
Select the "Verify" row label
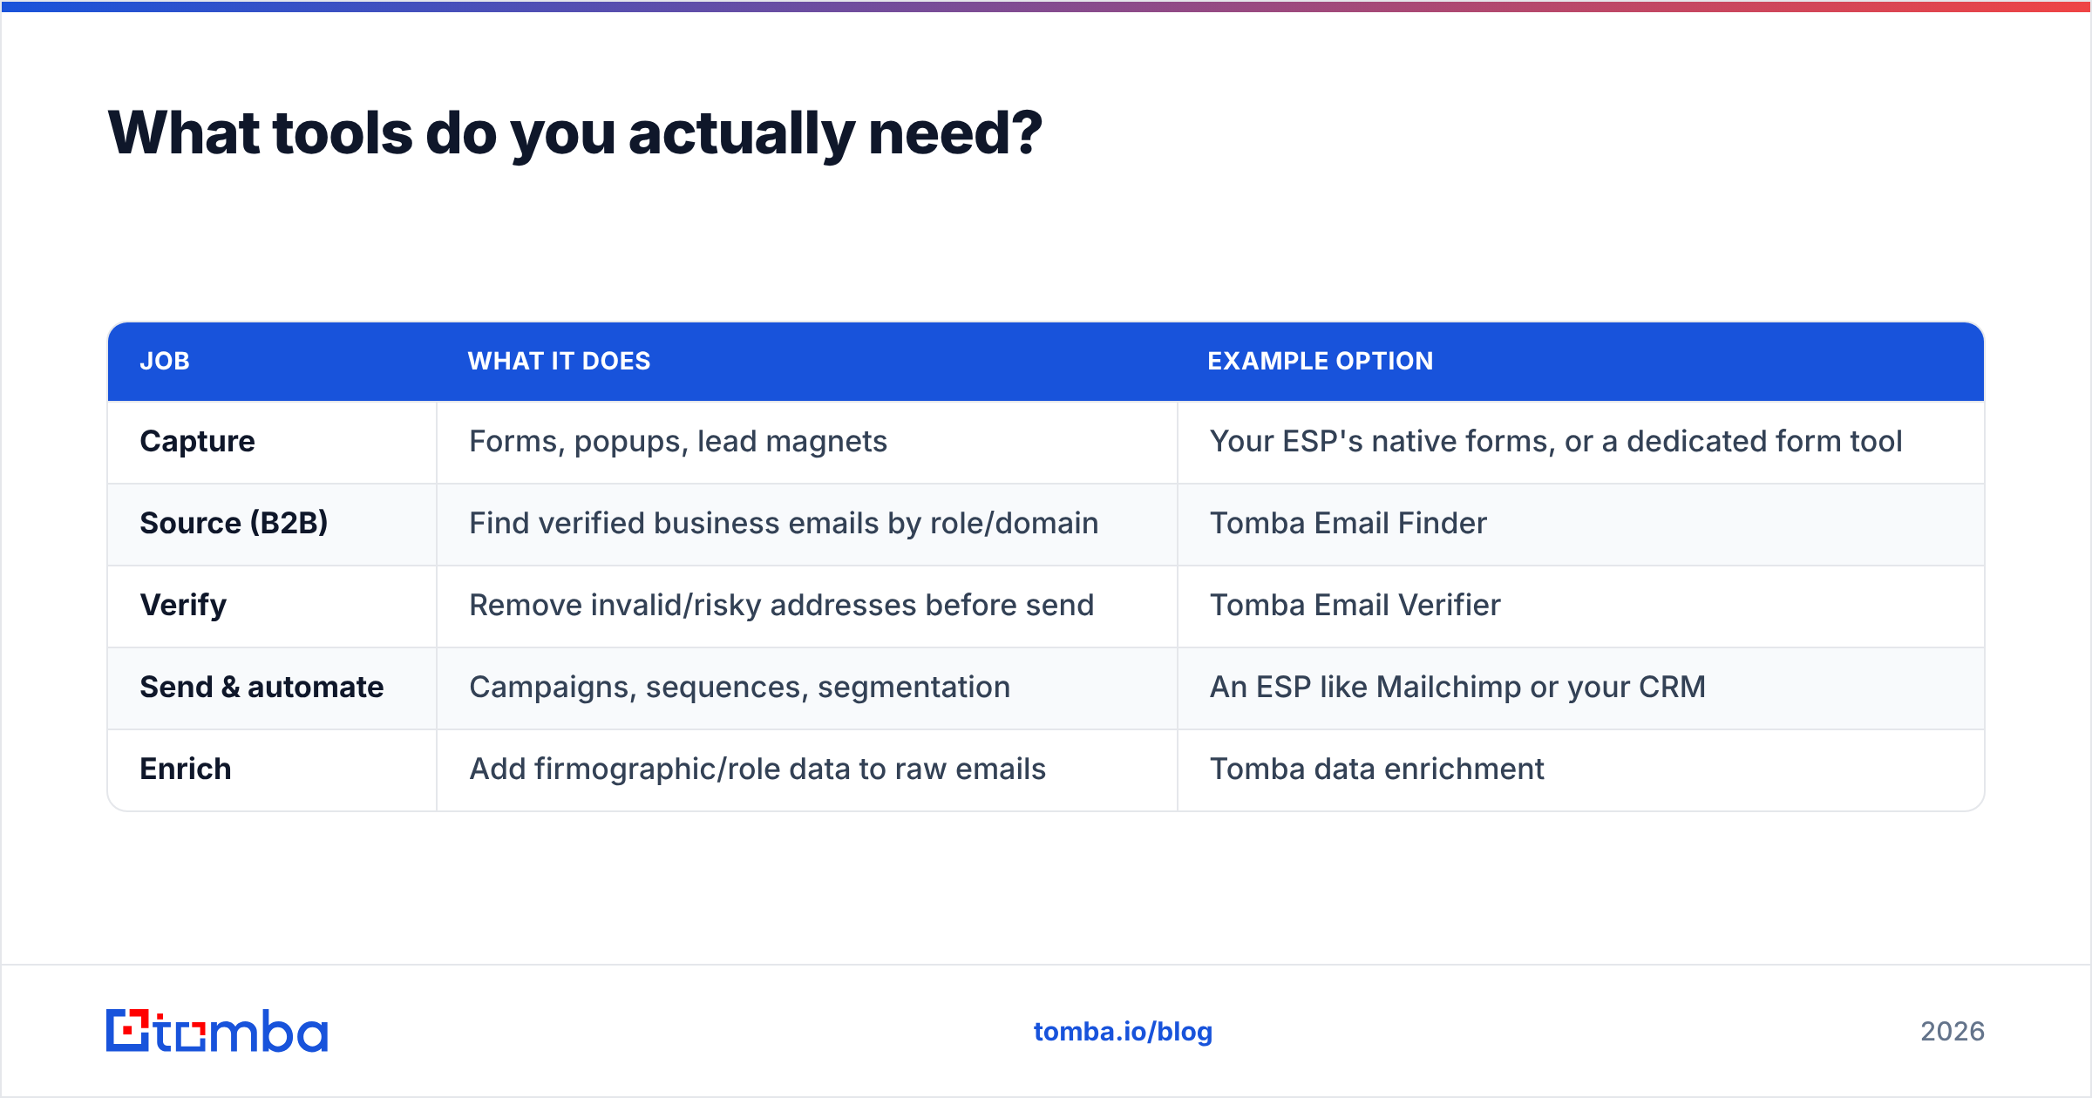point(183,605)
